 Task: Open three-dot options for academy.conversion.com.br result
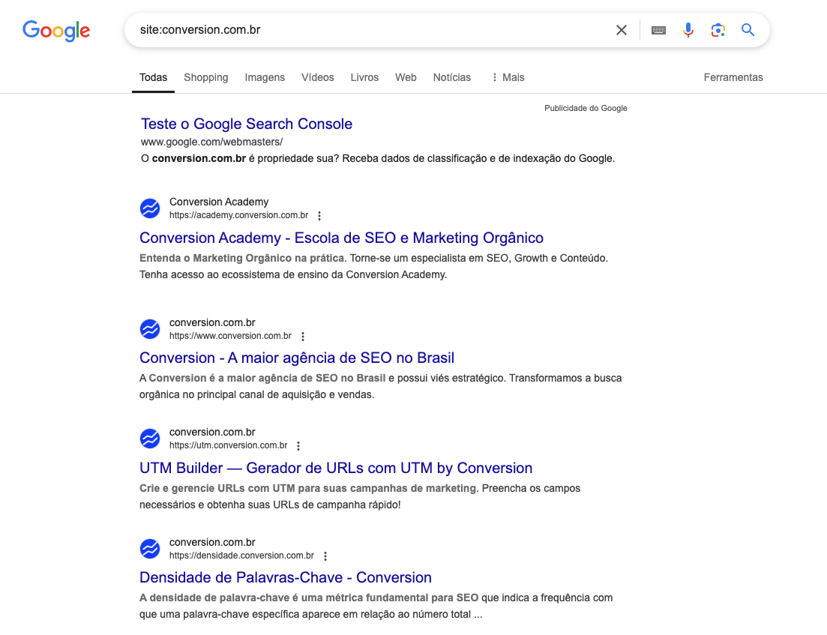(319, 216)
